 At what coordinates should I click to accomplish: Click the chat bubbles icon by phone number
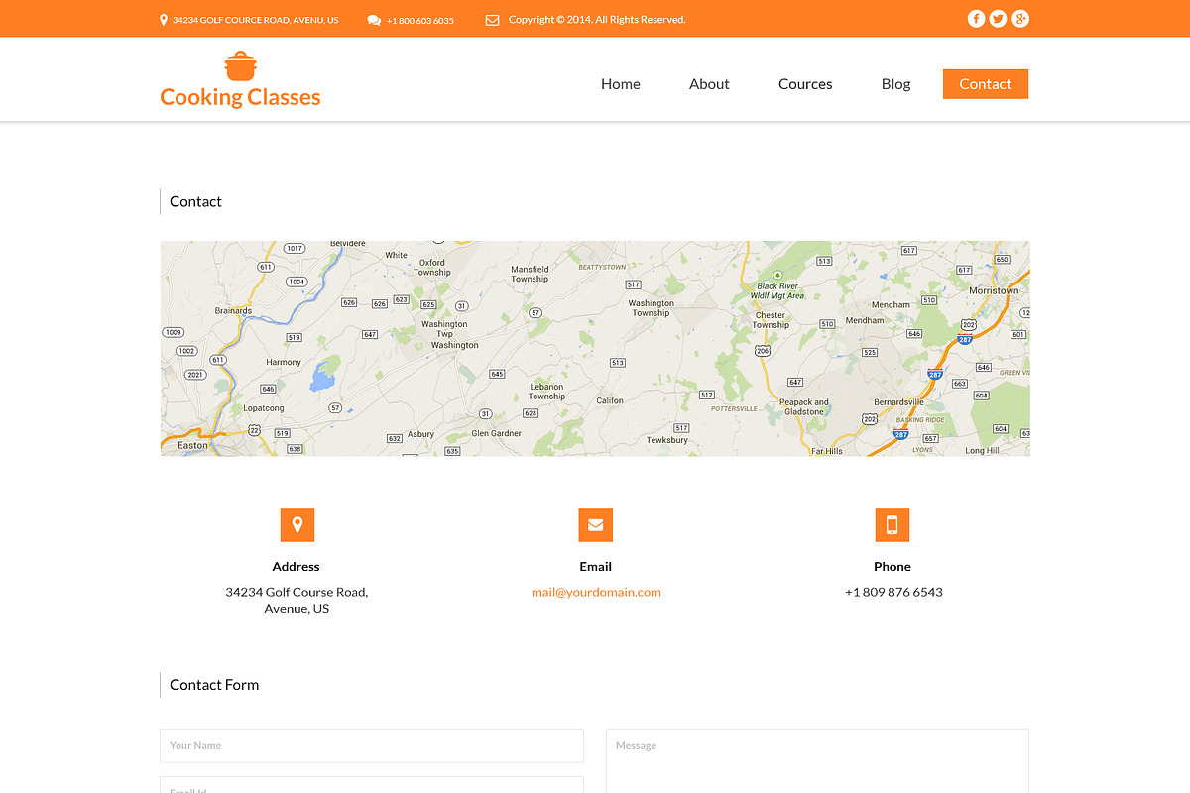coord(374,20)
